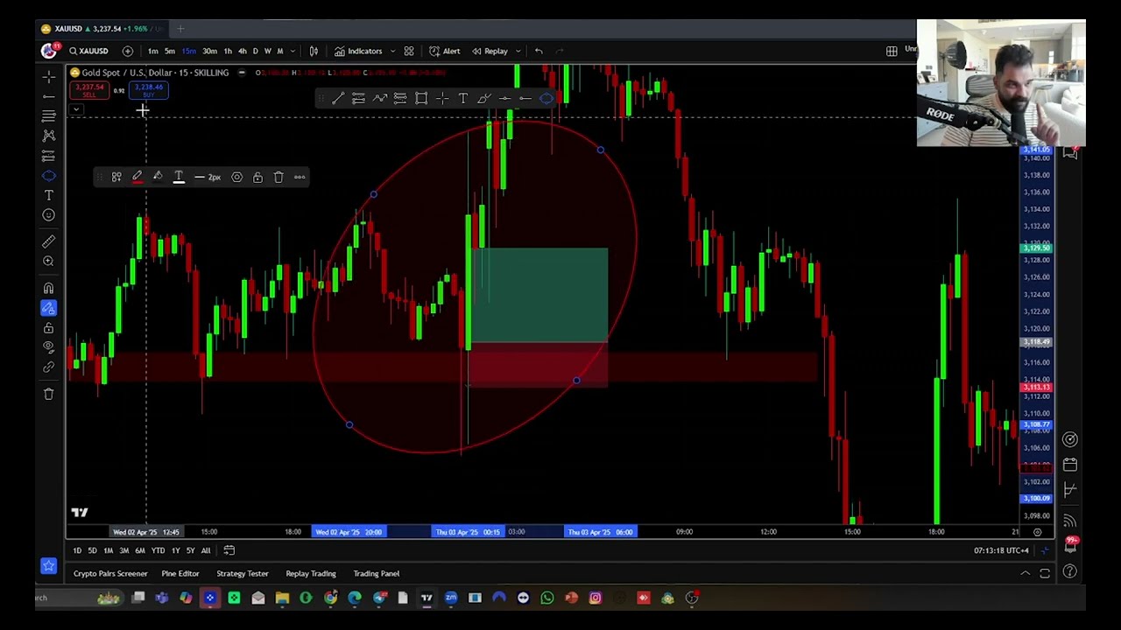Viewport: 1121px width, 630px height.
Task: Start bar Replay mode
Action: pyautogui.click(x=490, y=51)
